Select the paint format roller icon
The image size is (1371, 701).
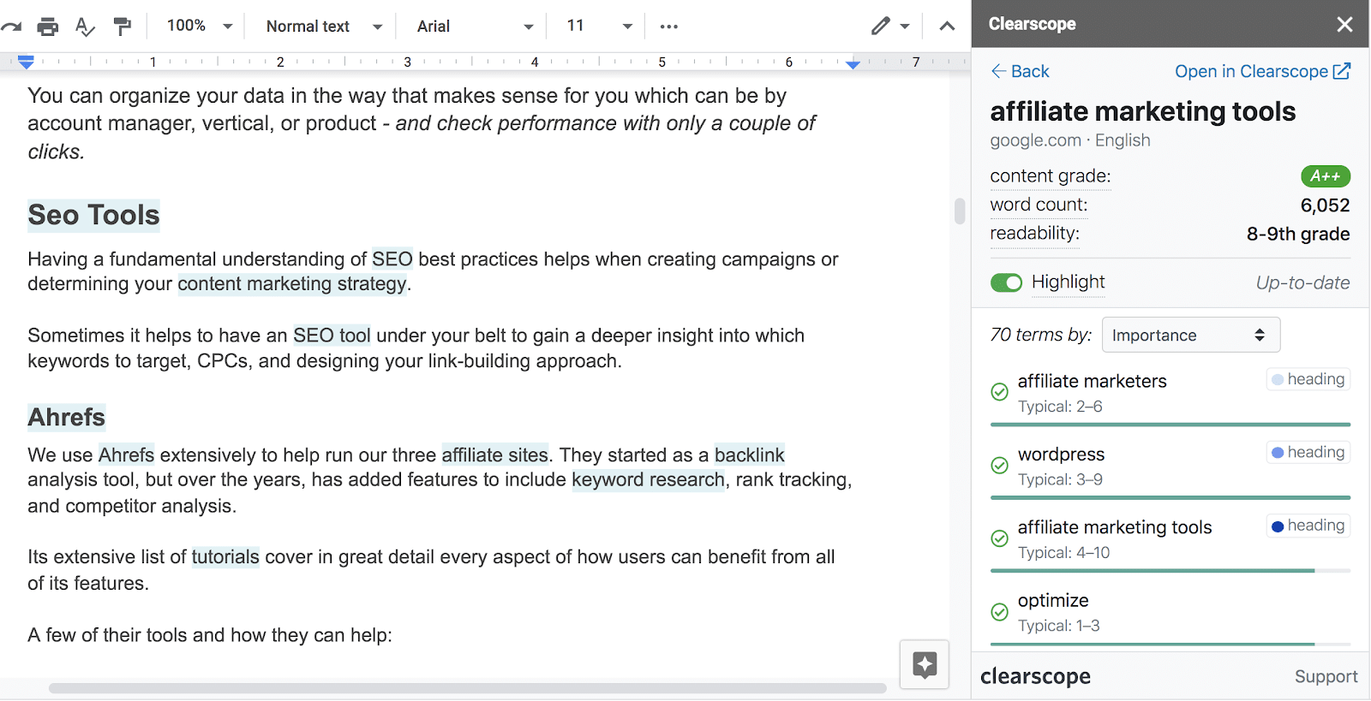tap(123, 27)
